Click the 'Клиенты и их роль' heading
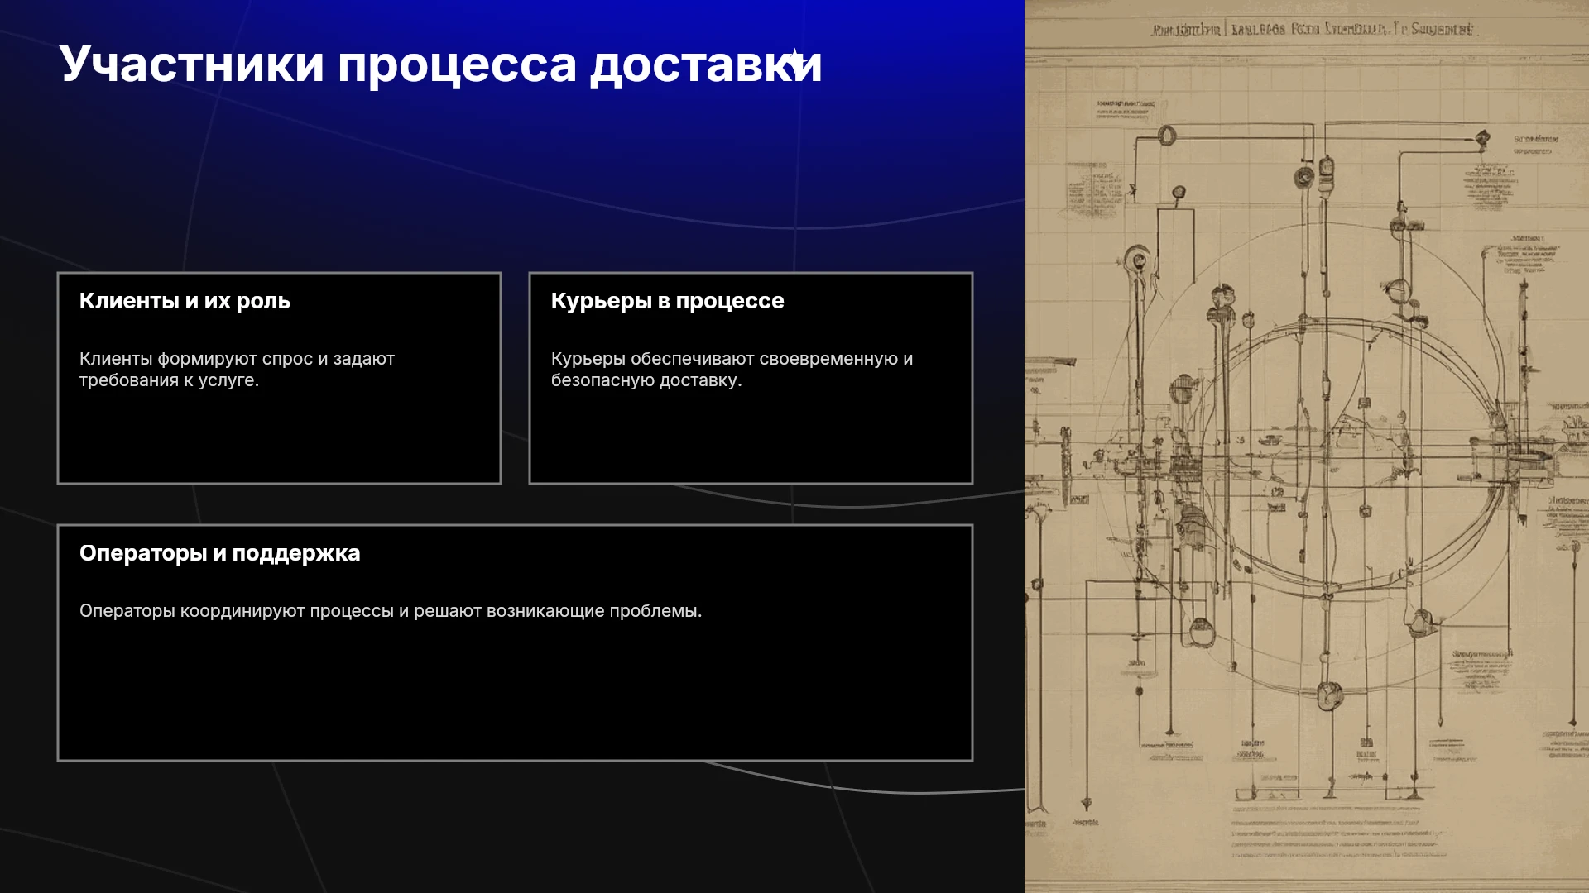1589x893 pixels. click(185, 301)
